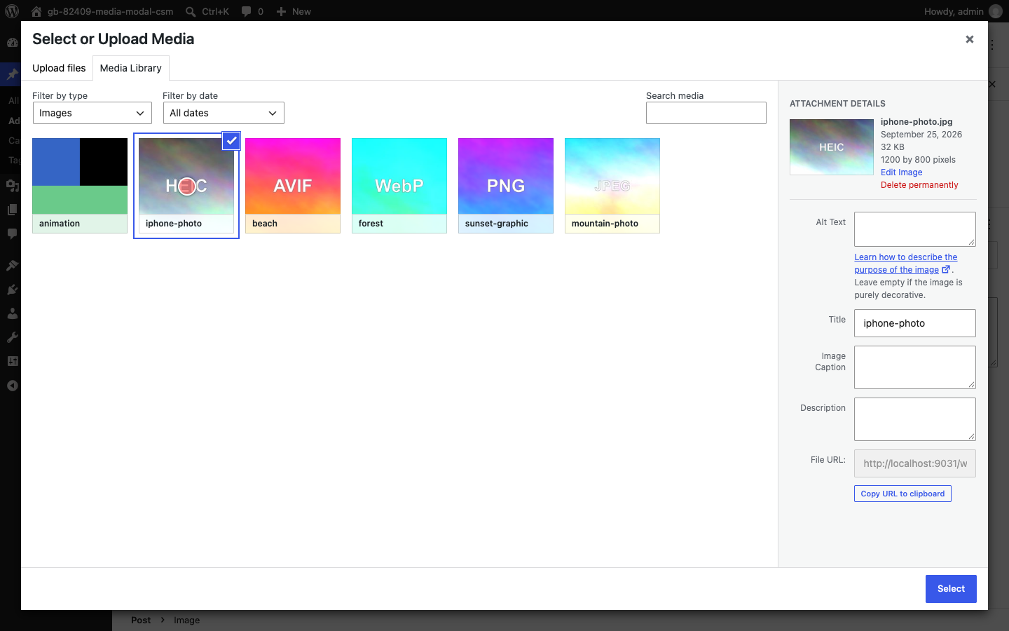Click the ATTACHMENT DETAILS heading
This screenshot has height=631, width=1009.
tap(837, 104)
